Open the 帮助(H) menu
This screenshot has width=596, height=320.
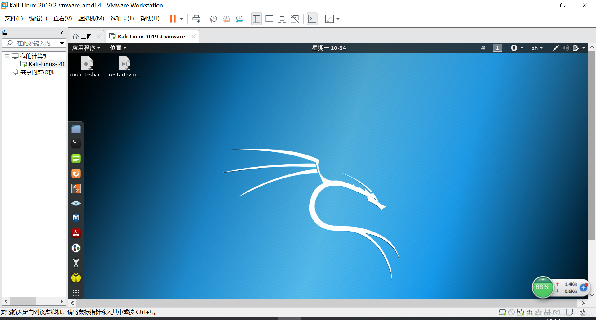point(150,19)
